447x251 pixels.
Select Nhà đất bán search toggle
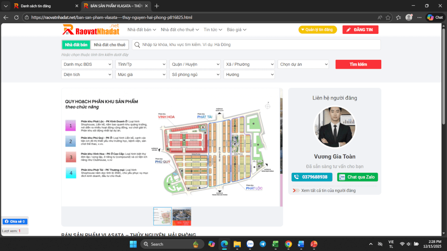pos(76,45)
